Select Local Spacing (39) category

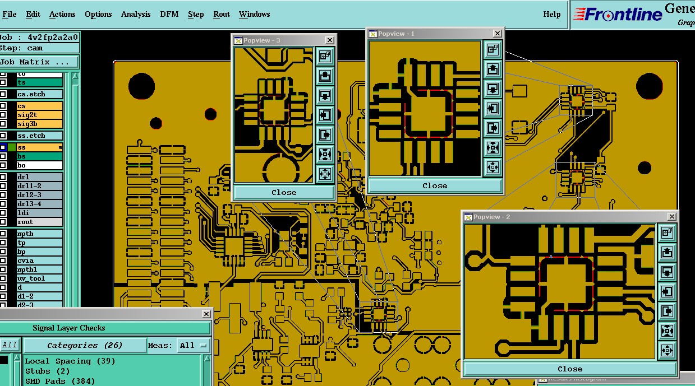(x=70, y=361)
